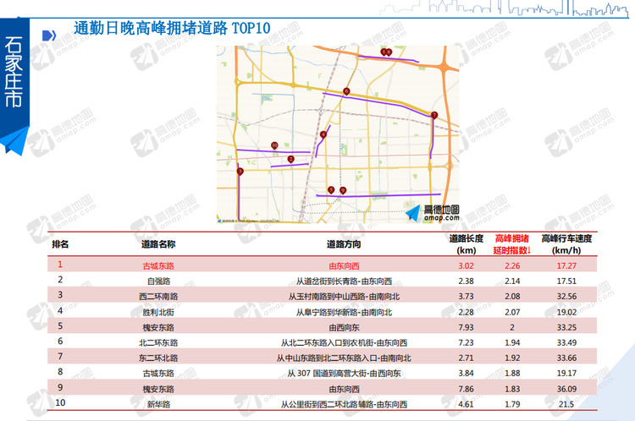Click speed value 36.09
This screenshot has height=421, width=635.
[x=566, y=389]
